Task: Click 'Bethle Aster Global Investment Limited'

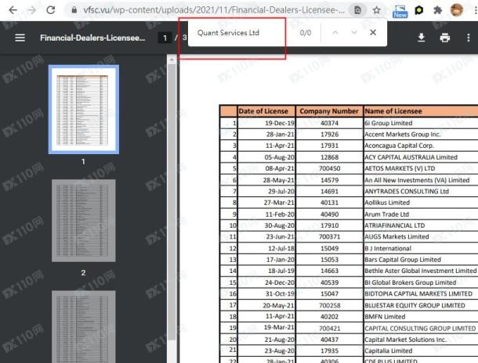Action: point(420,271)
